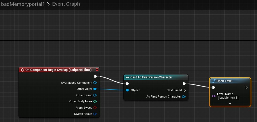Click the red delegate pin on overlap event
The height and width of the screenshot is (122, 257).
97,70
